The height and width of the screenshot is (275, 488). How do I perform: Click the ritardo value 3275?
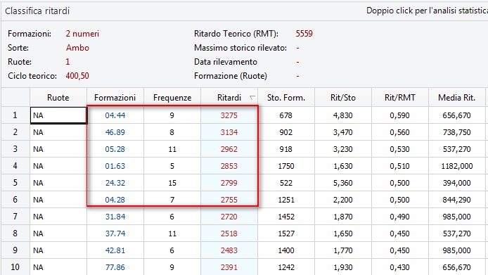pyautogui.click(x=229, y=115)
